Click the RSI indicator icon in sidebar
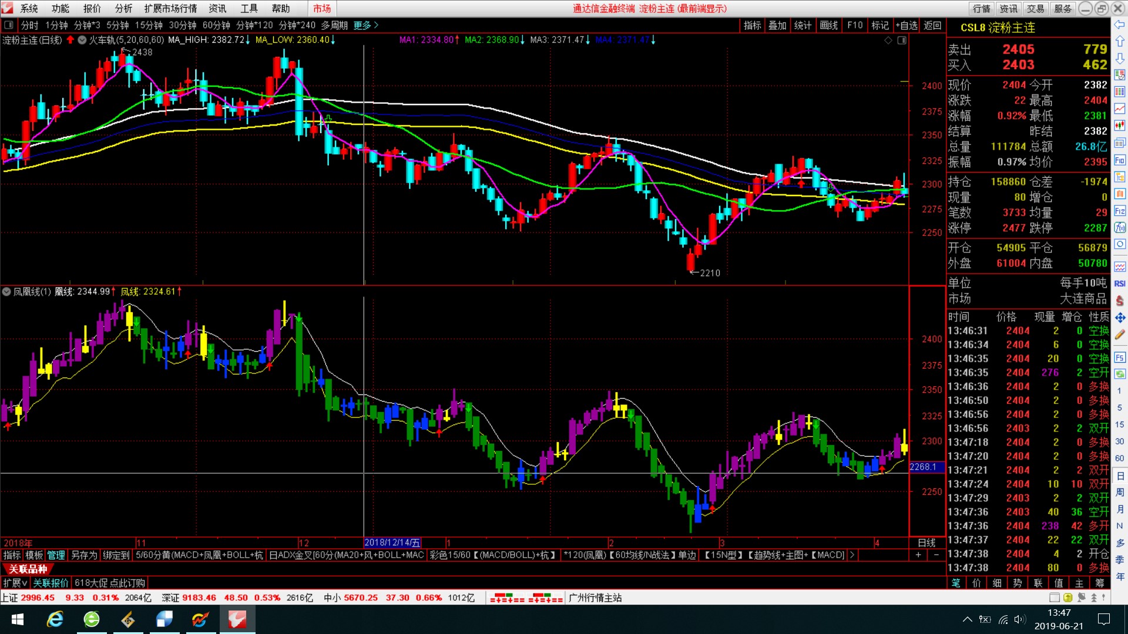The width and height of the screenshot is (1128, 634). (1120, 284)
